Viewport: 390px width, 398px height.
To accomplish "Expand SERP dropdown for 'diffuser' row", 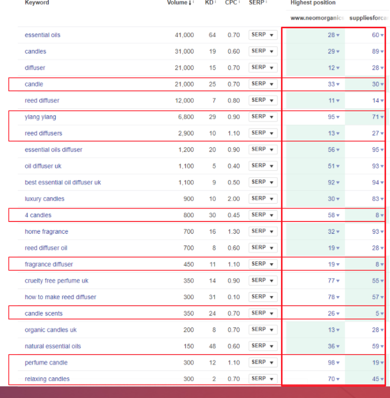I will pyautogui.click(x=263, y=68).
